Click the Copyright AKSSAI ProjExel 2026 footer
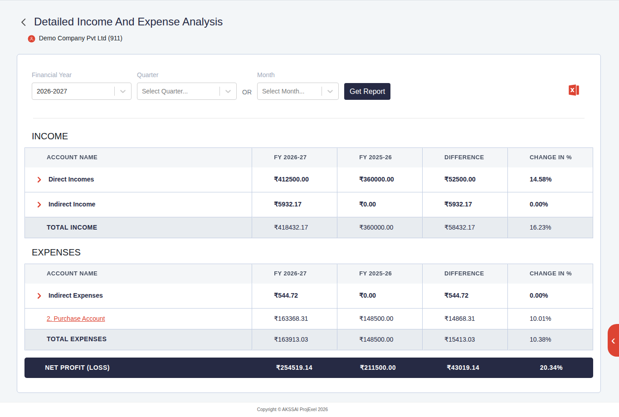Viewport: 619px width, 417px height. tap(292, 409)
